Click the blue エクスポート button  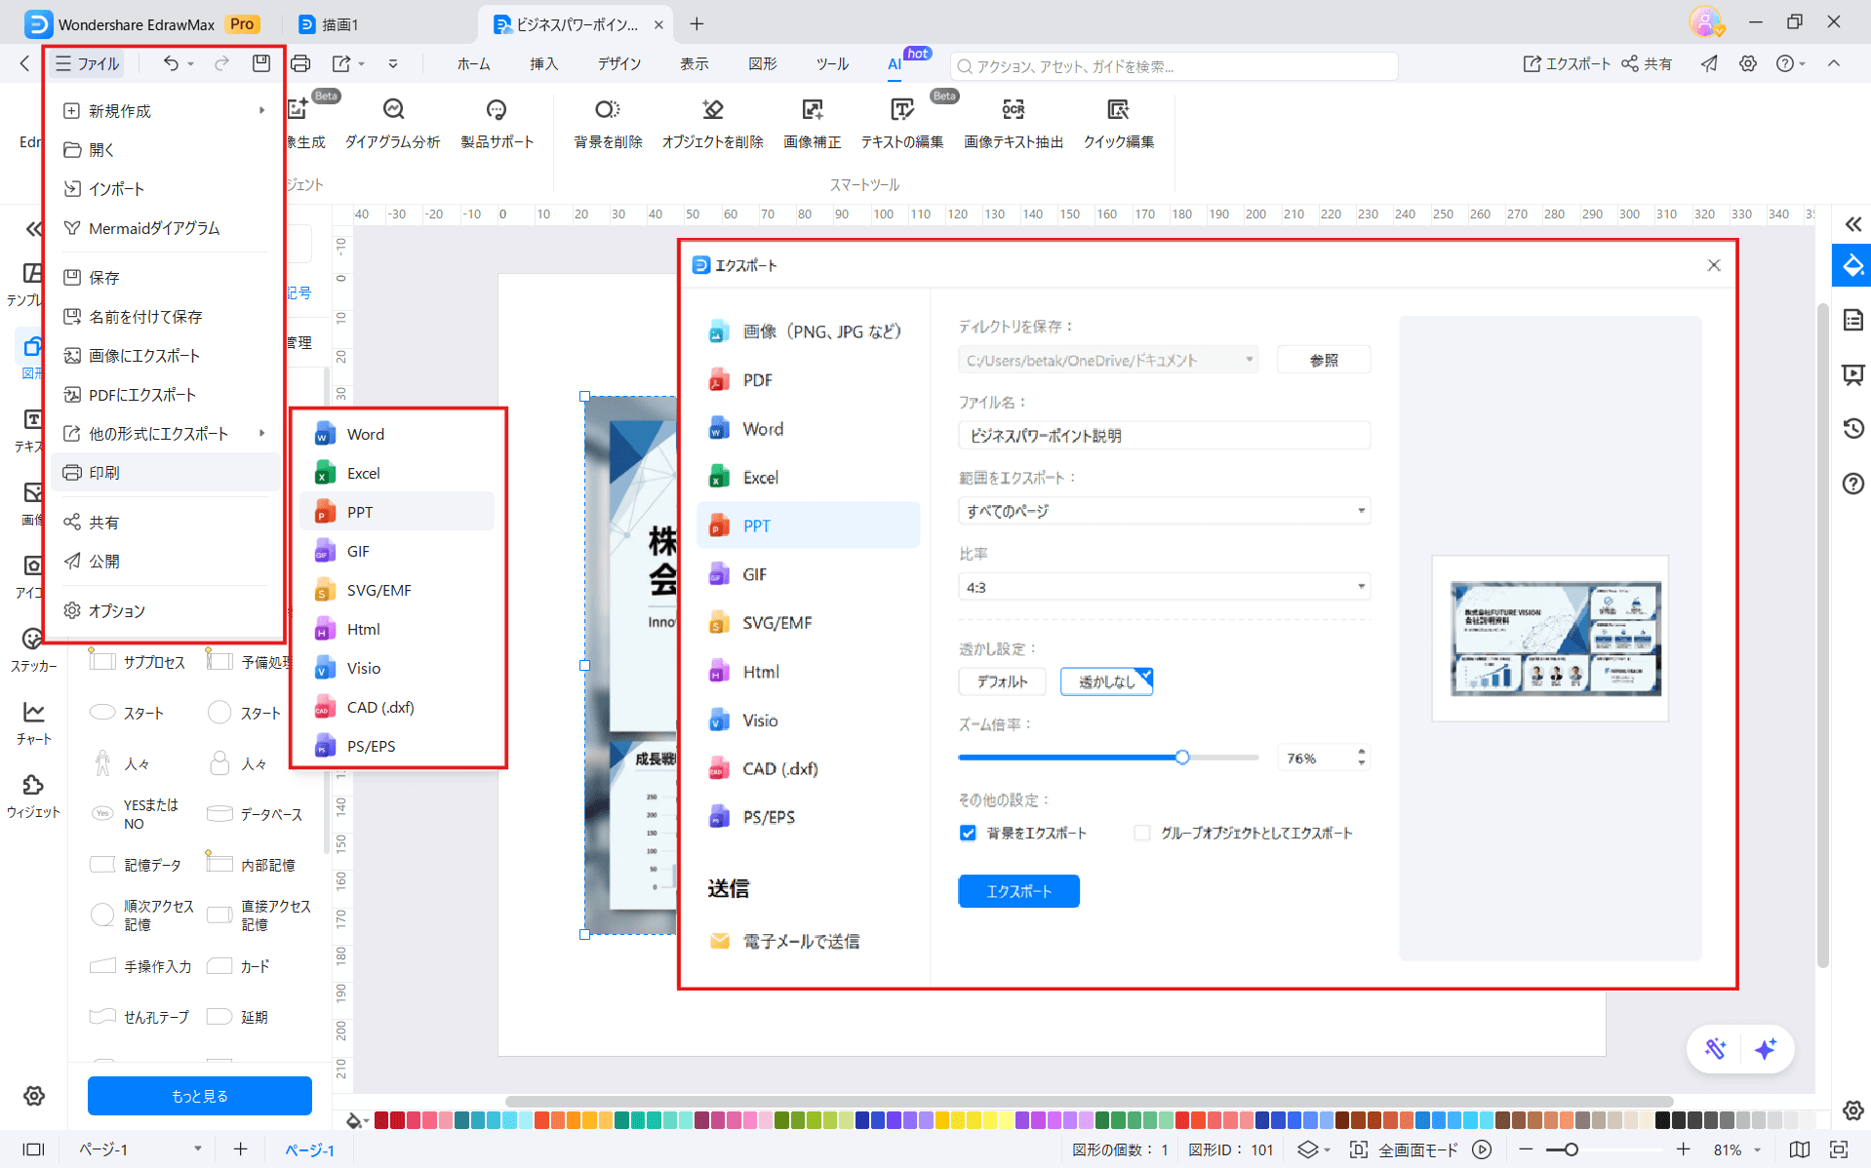coord(1017,890)
